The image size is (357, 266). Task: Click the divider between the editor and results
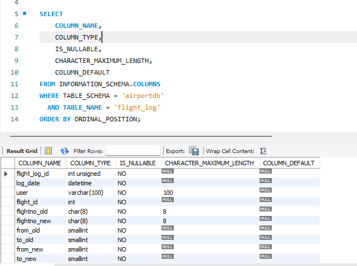click(x=178, y=135)
